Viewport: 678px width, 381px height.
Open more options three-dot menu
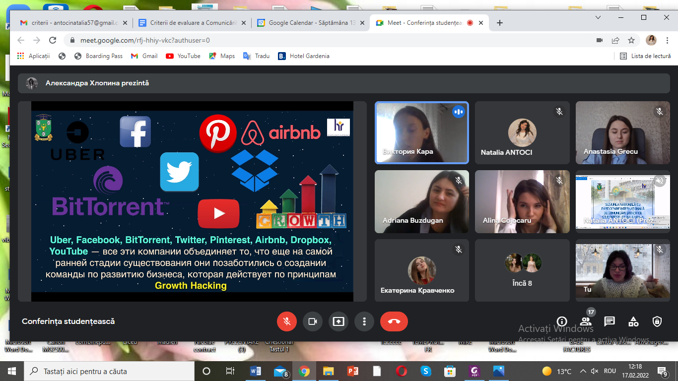364,321
